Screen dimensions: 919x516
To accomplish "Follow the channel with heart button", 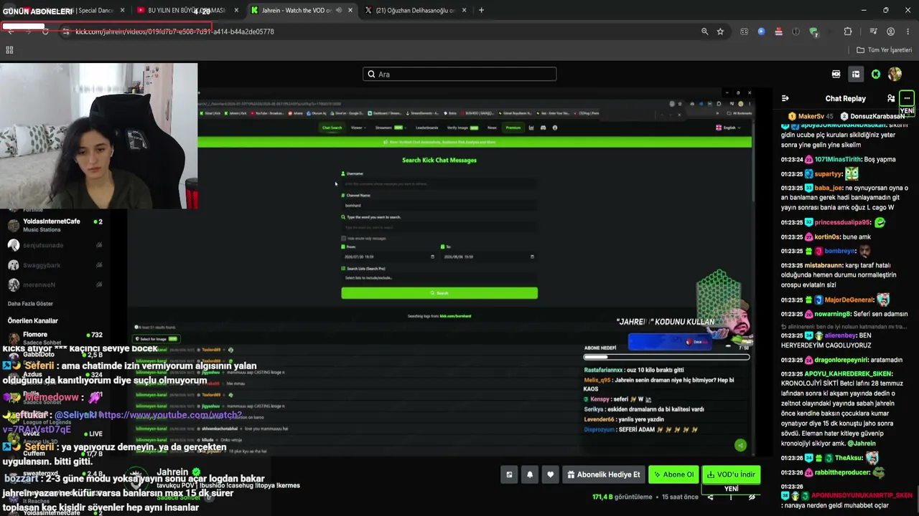I will 550,474.
